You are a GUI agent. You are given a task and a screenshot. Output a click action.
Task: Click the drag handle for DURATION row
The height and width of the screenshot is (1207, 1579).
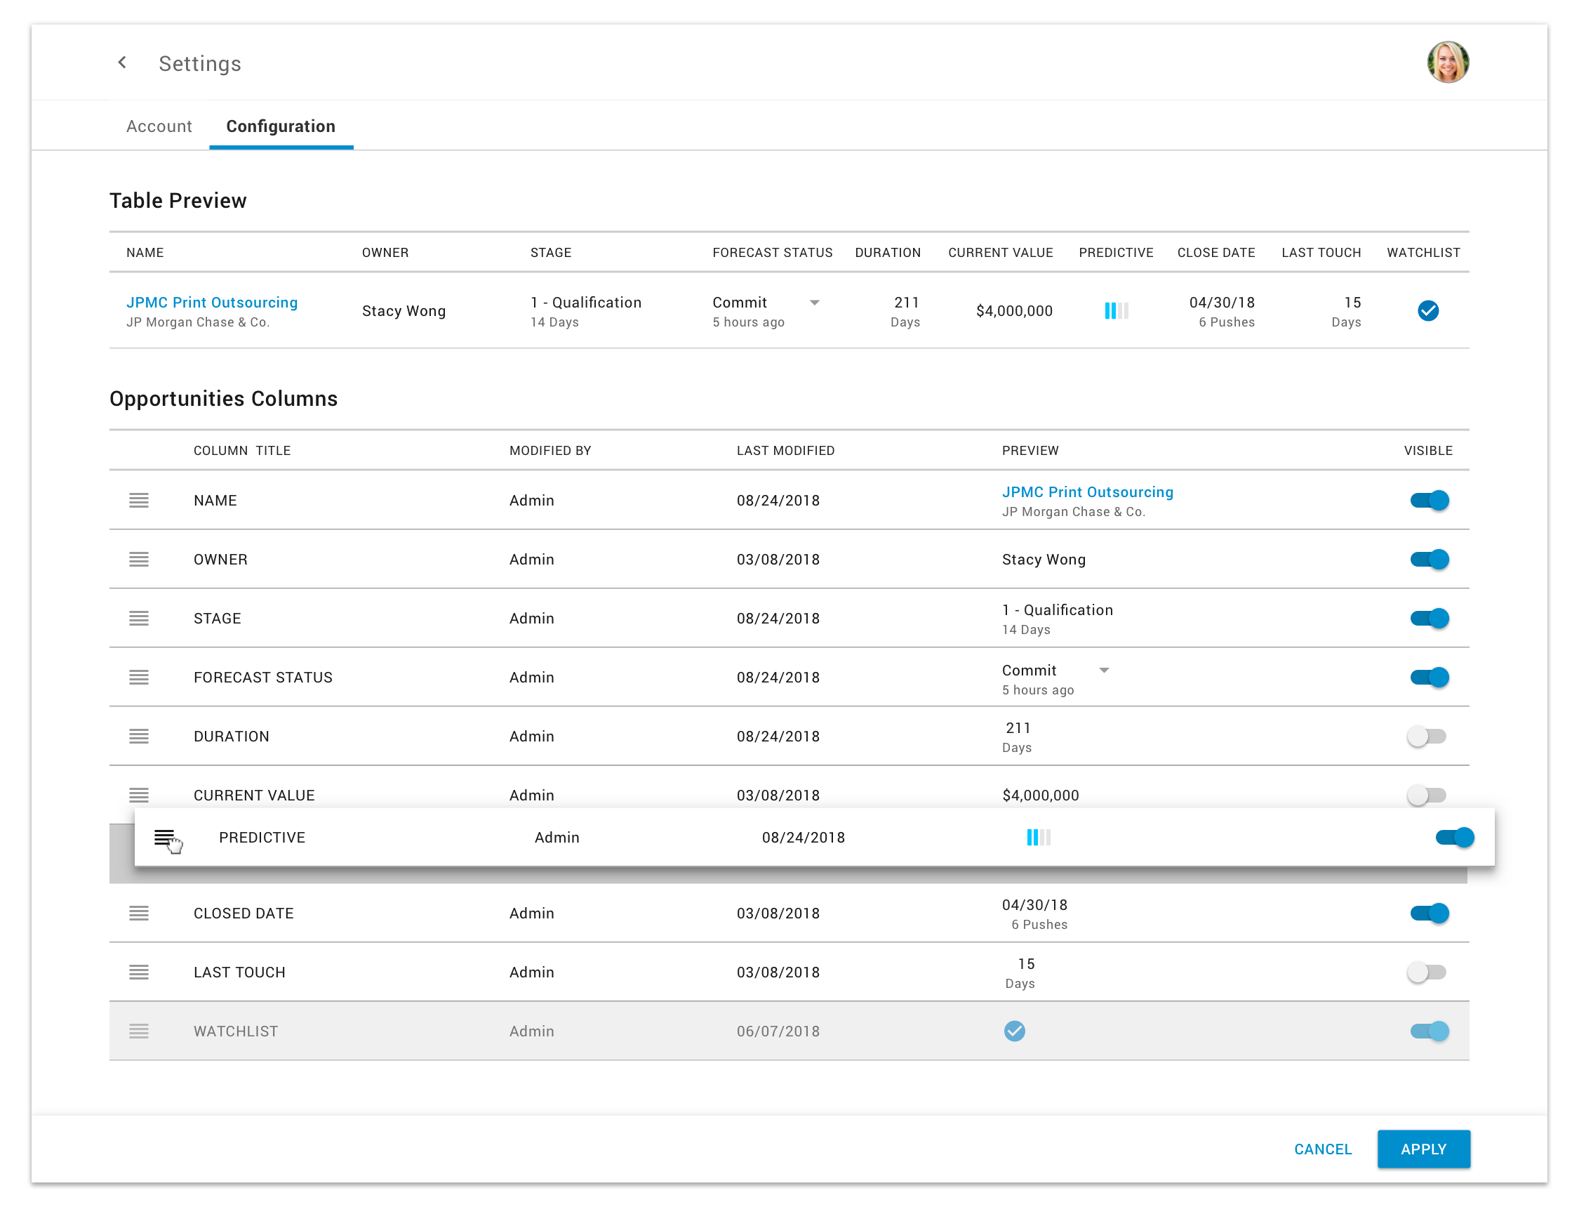pos(138,736)
